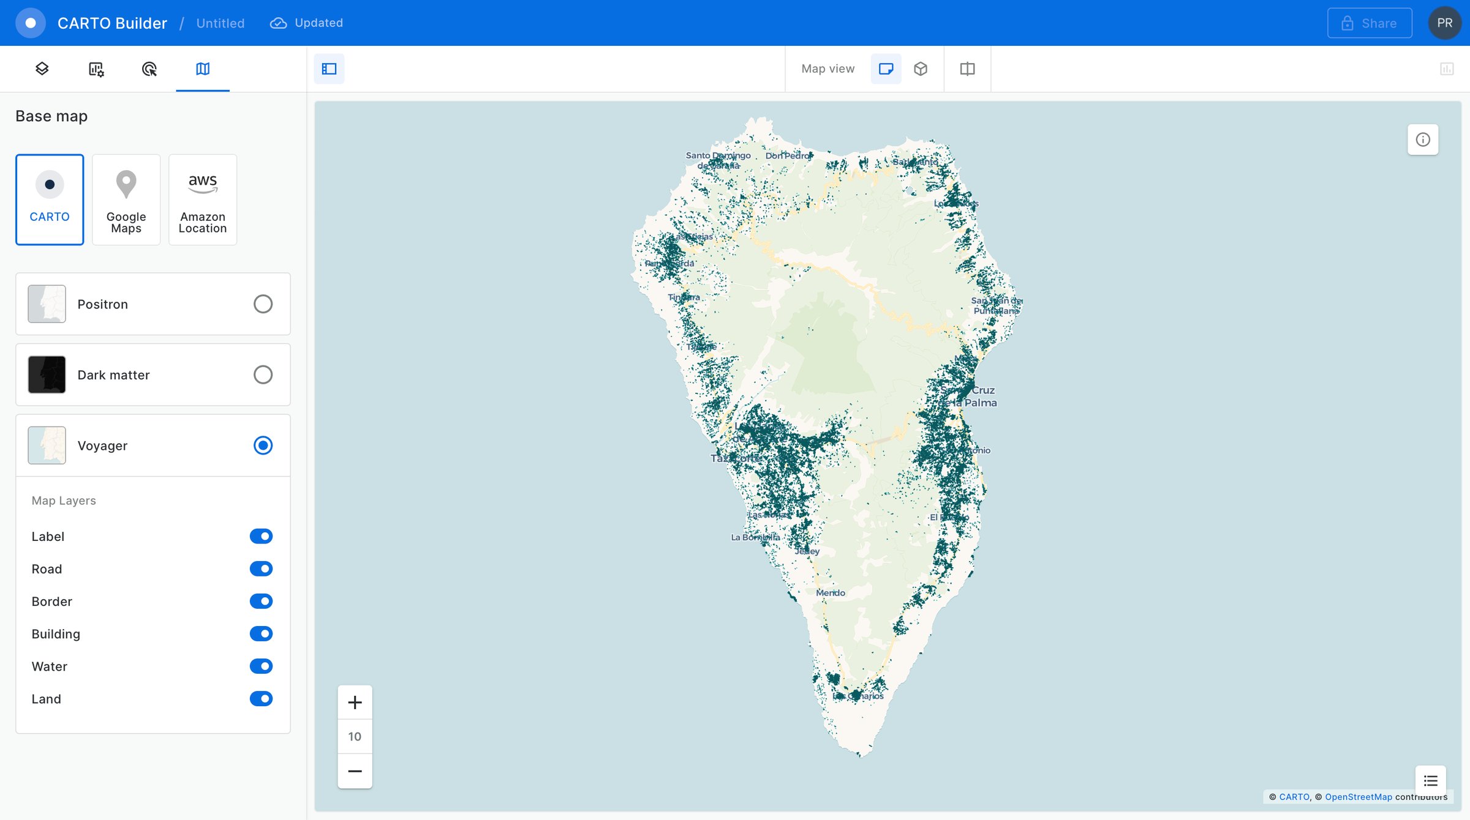Image resolution: width=1470 pixels, height=820 pixels.
Task: Select the Dark matter basemap radio
Action: point(263,375)
